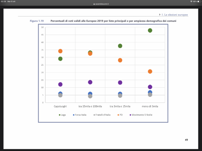Image resolution: width=202 pixels, height=151 pixels.
Task: Select the green Lega dot for Capoluoghi
Action: click(x=60, y=59)
